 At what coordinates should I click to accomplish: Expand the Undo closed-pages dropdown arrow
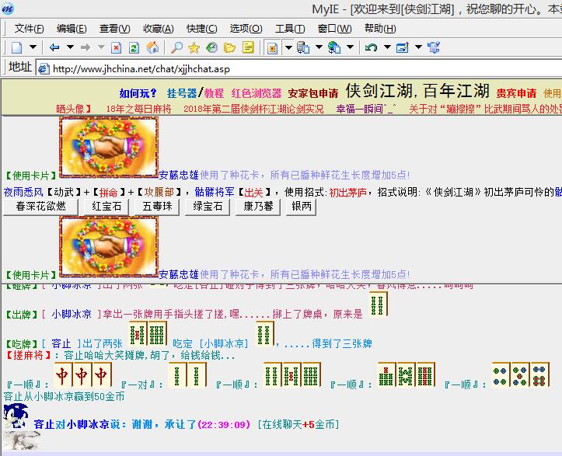[x=387, y=47]
